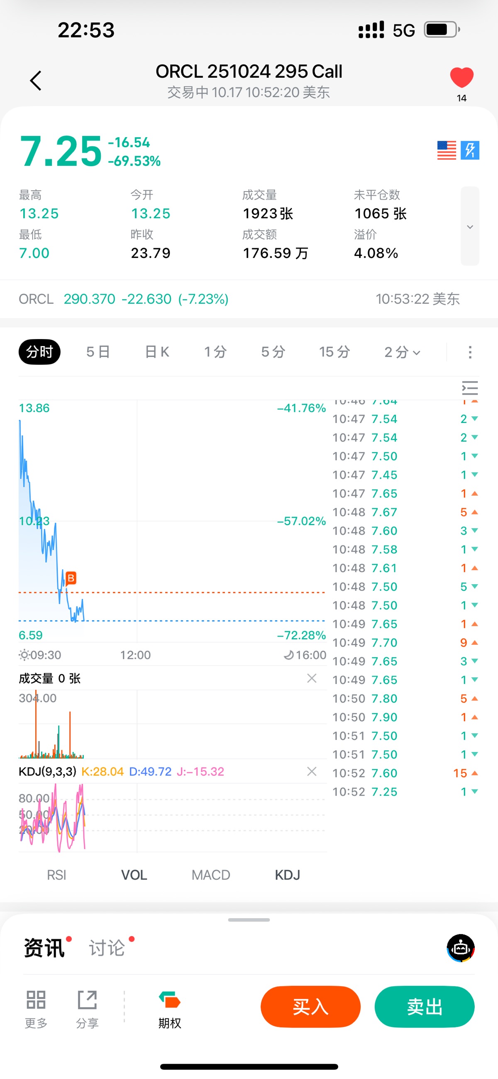Tap the orange 买入 buy button
Screen dimensions: 498x1079
pyautogui.click(x=310, y=1006)
